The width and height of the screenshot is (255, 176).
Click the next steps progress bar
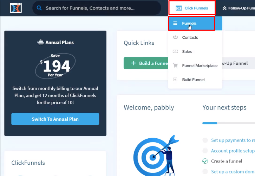tap(229, 123)
